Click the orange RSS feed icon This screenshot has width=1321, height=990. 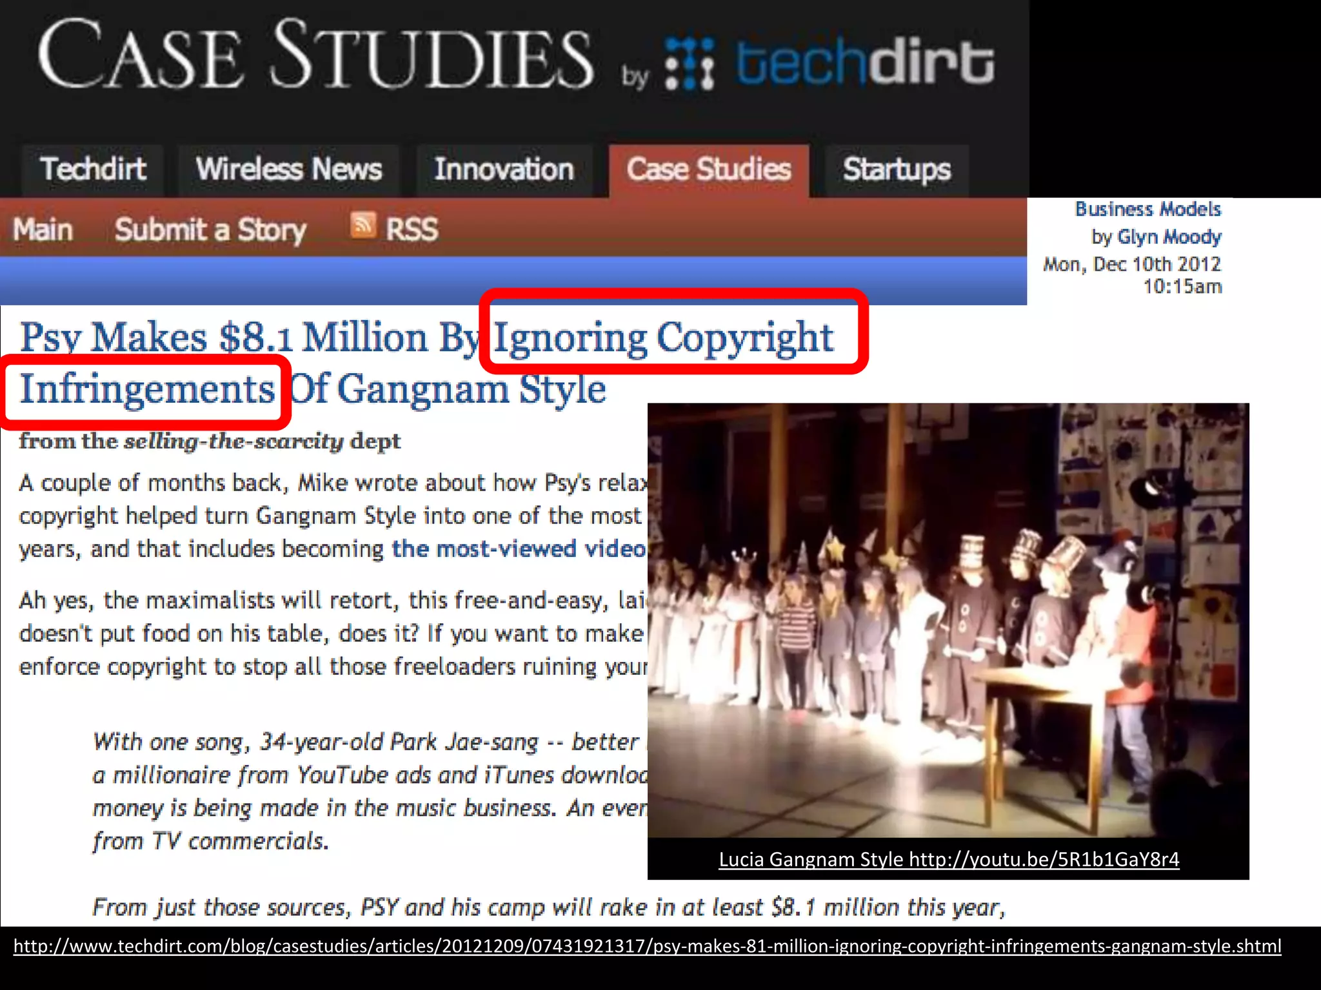coord(363,225)
